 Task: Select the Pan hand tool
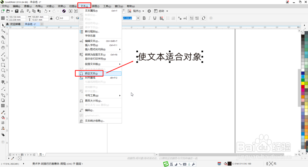(3, 48)
